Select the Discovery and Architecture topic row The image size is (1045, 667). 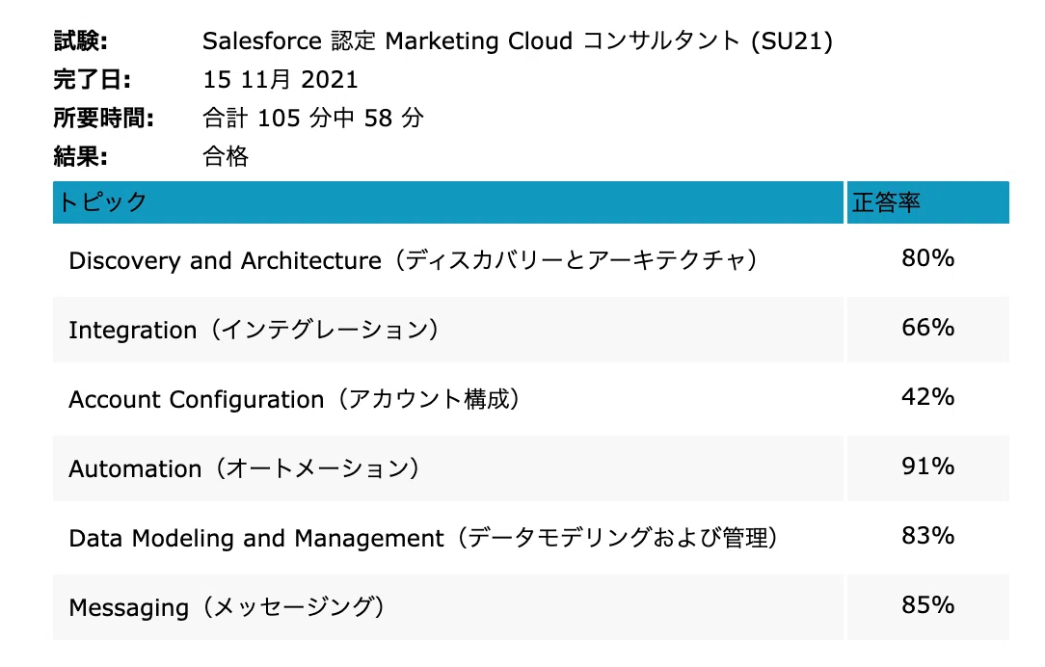click(x=530, y=260)
